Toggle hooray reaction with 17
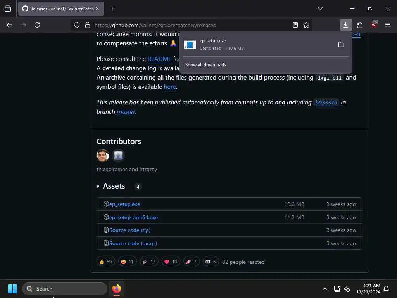 pos(149,262)
